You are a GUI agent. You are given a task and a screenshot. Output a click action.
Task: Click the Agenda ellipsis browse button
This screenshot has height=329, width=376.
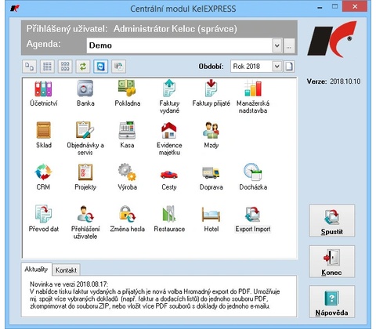(289, 46)
